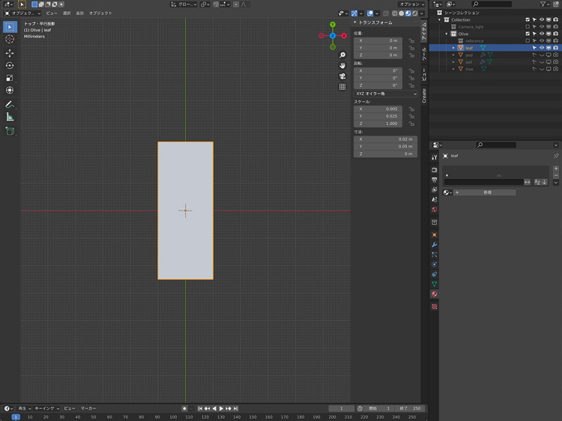Open the 追加 (Add) menu

(79, 13)
